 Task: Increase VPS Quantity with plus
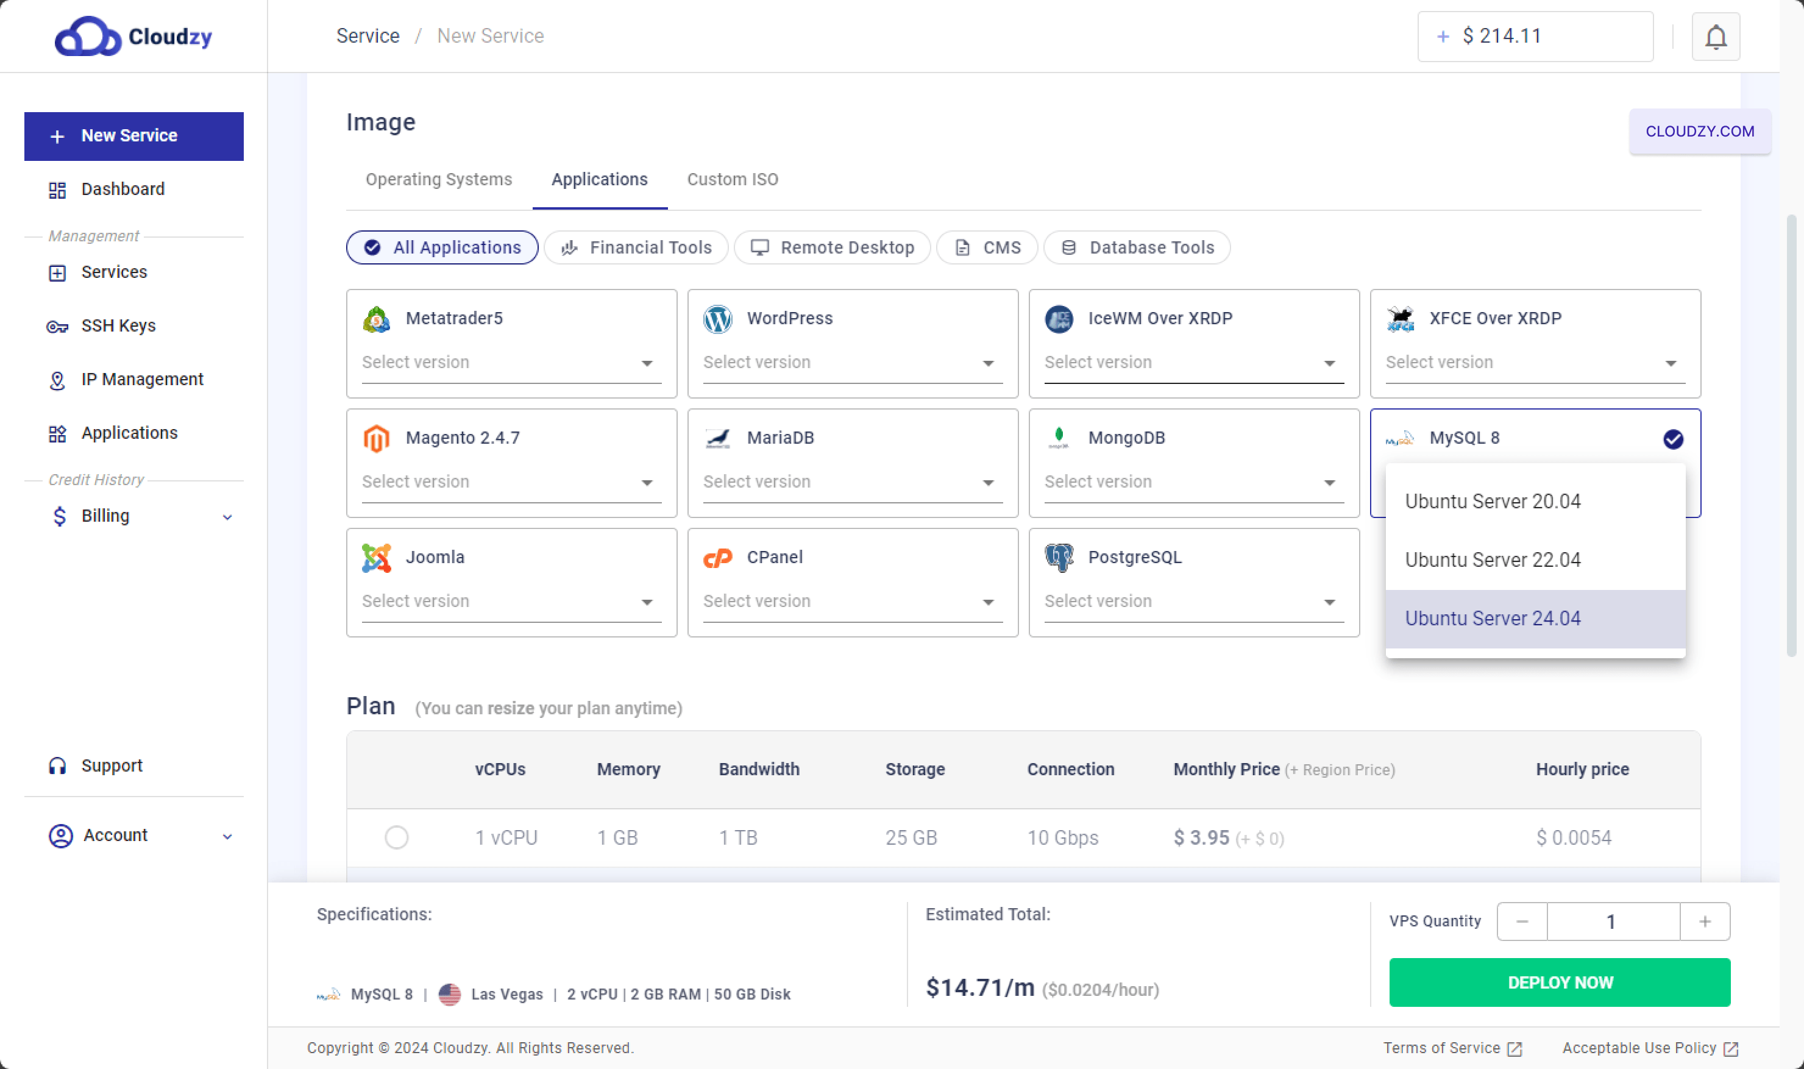pyautogui.click(x=1705, y=922)
